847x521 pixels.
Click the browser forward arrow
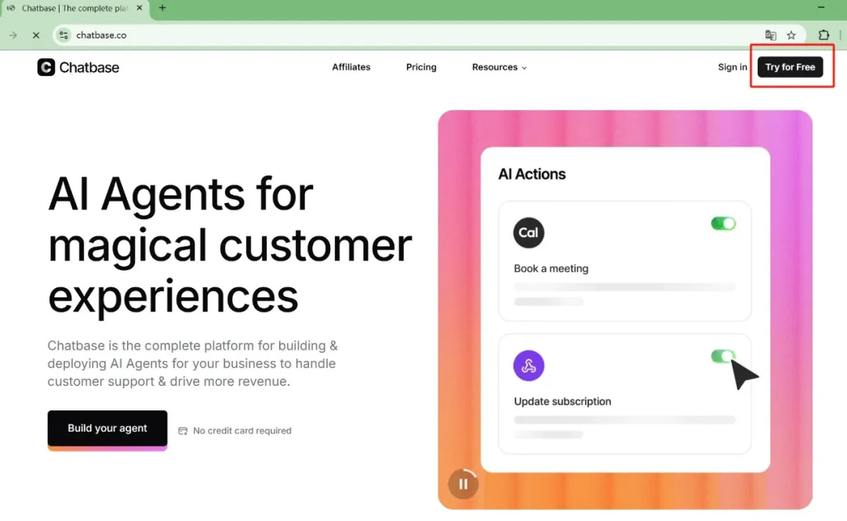(13, 35)
